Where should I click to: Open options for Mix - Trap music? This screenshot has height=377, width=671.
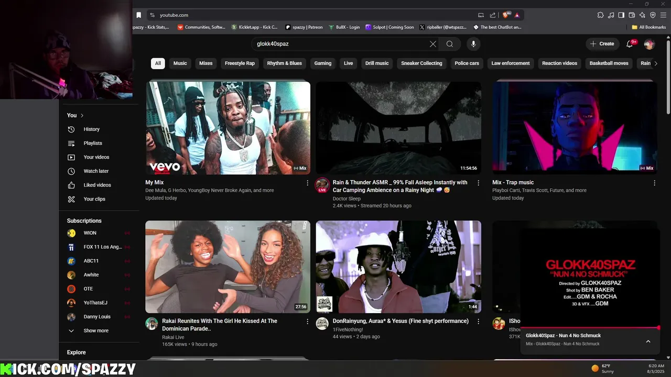(654, 183)
